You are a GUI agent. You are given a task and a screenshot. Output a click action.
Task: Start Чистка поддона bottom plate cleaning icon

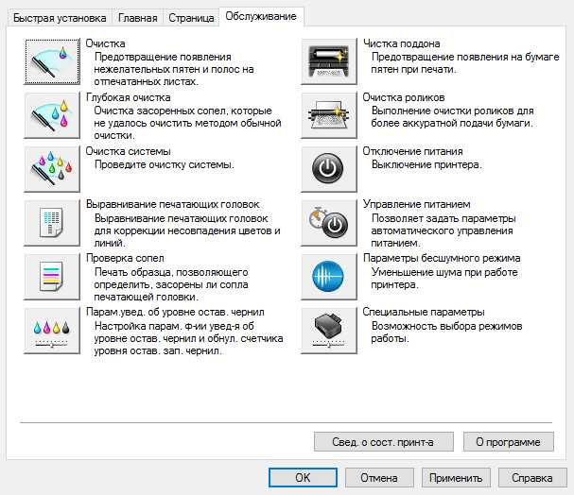[329, 61]
